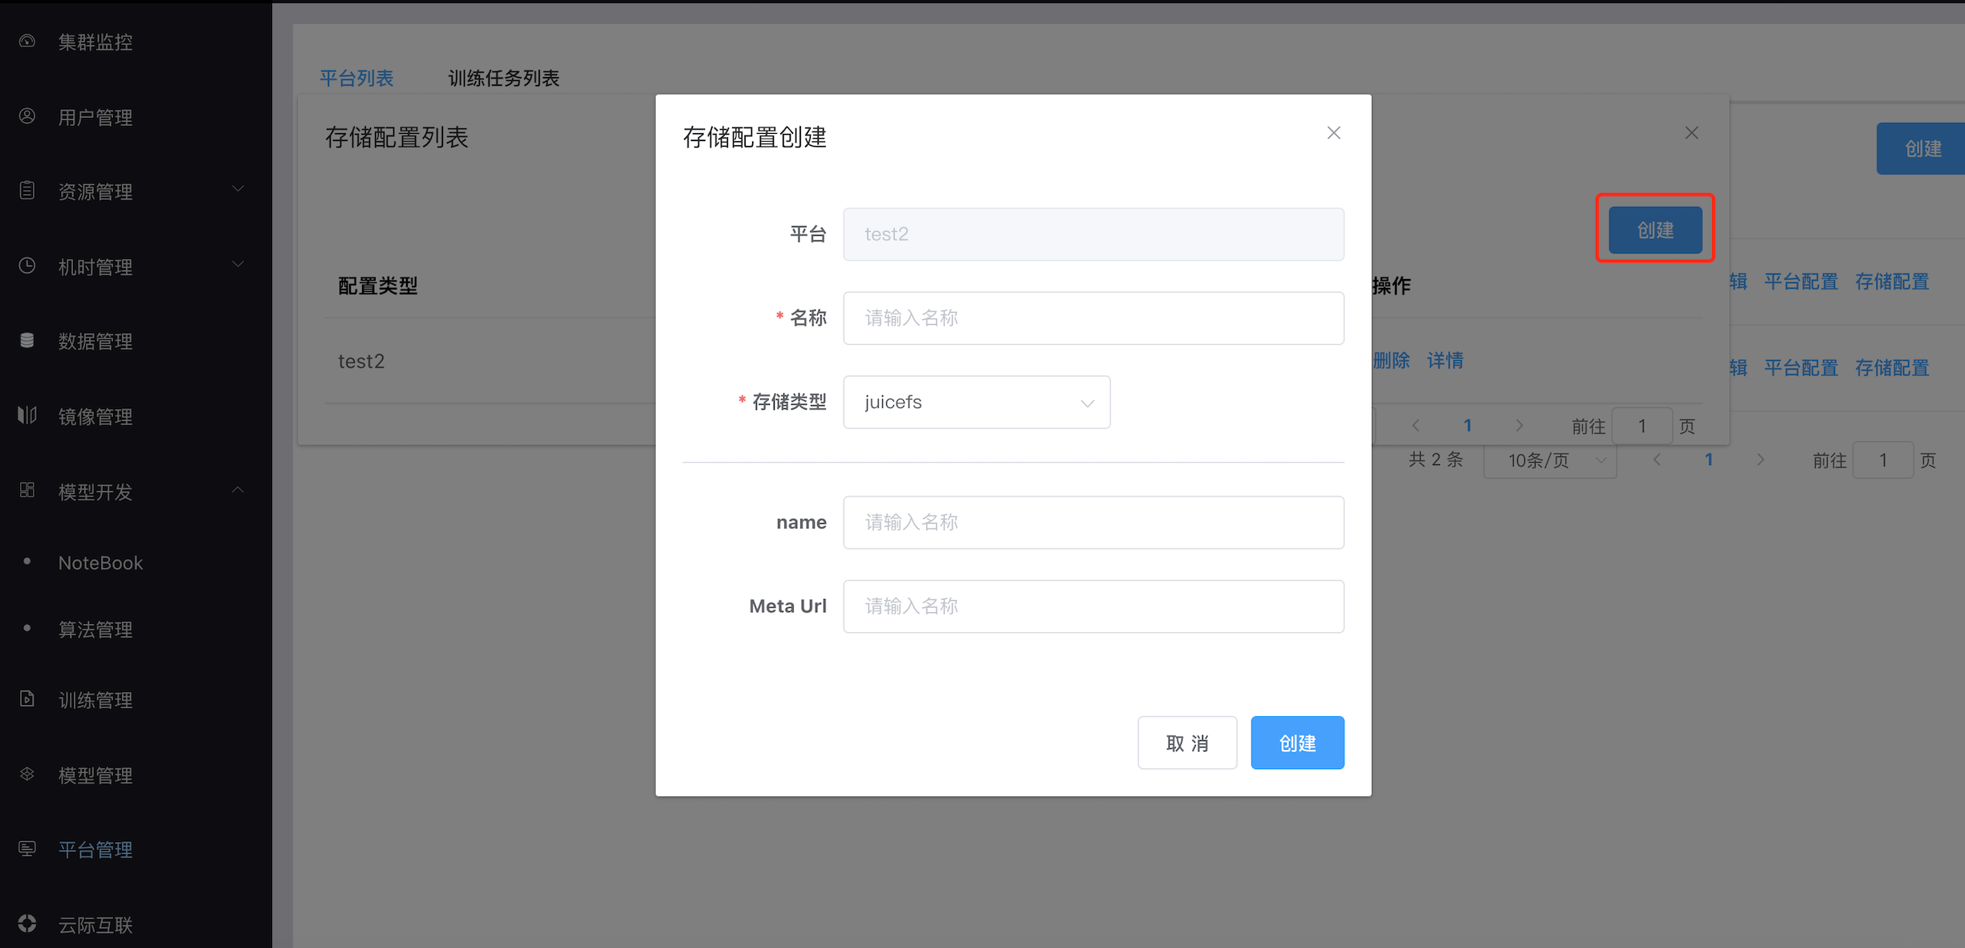Click the 模型管理 layers icon
1965x948 pixels.
coord(26,774)
